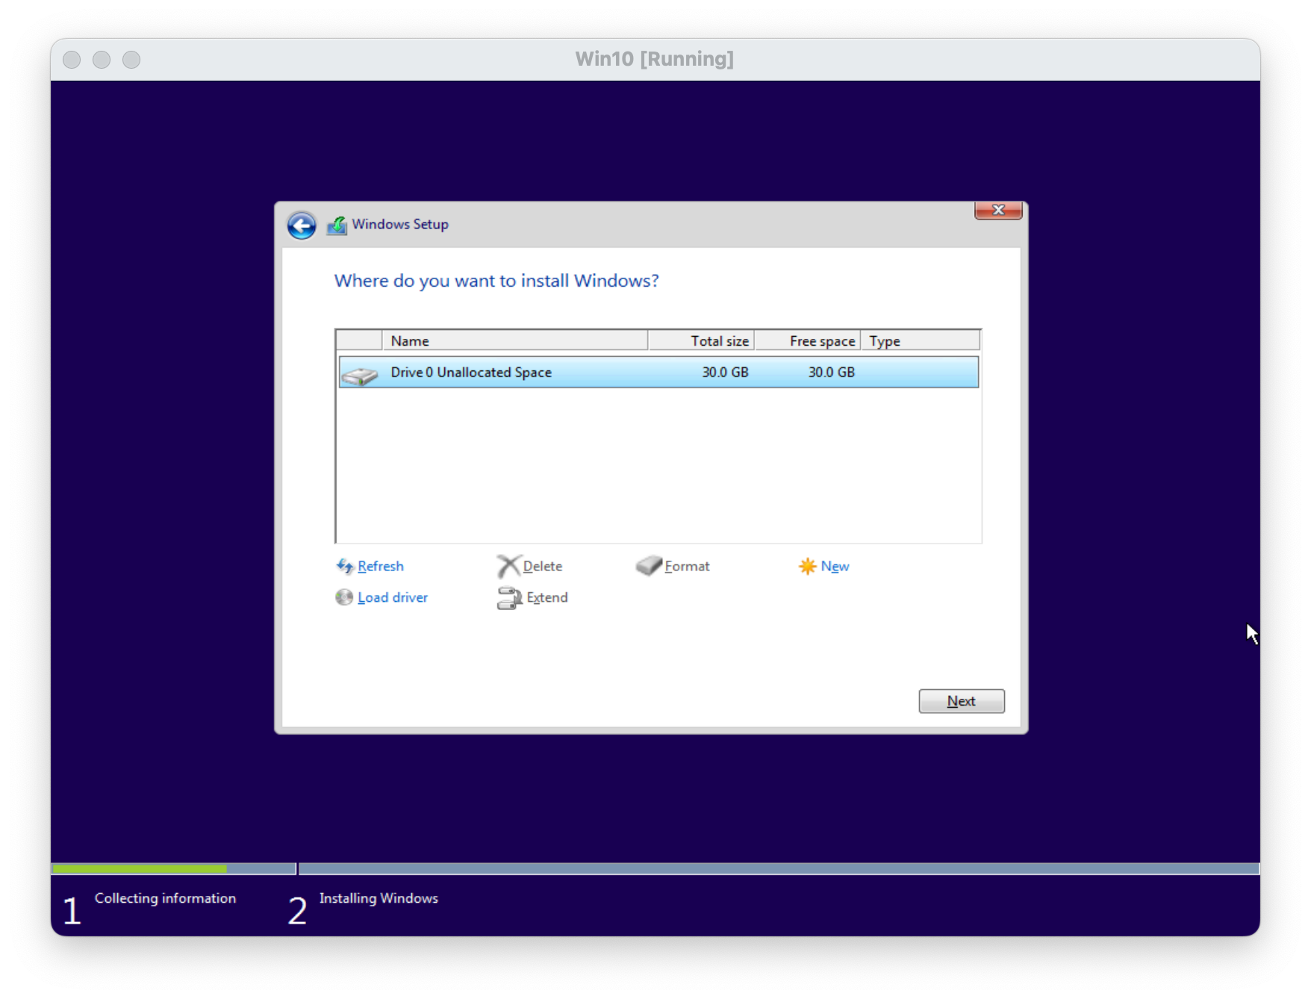Click the Total size column header

702,341
